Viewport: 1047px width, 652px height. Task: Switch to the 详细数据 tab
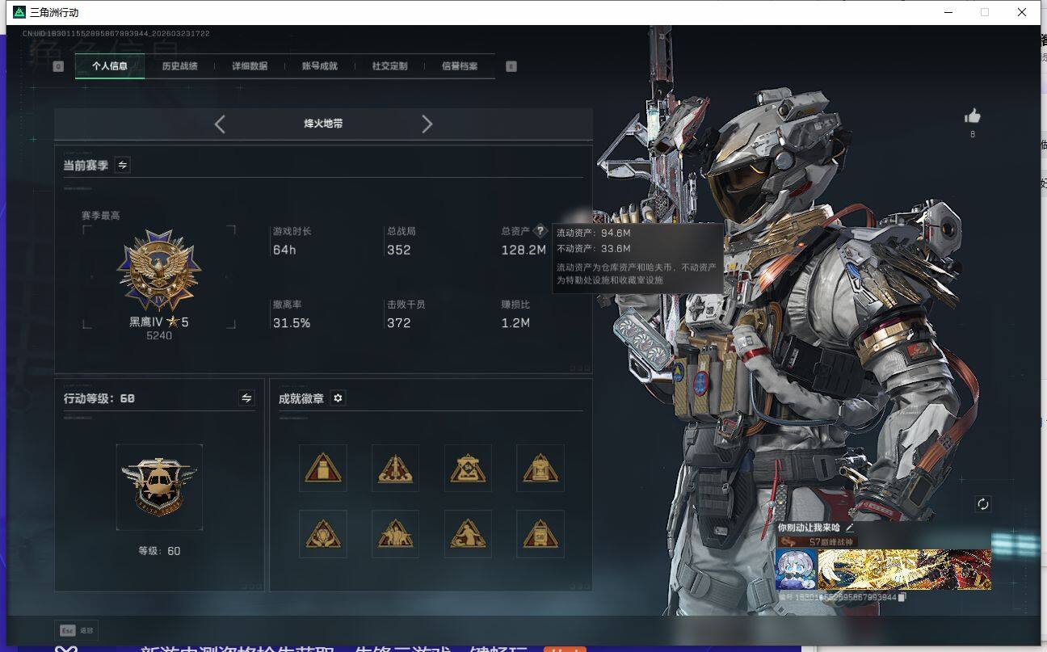point(250,66)
